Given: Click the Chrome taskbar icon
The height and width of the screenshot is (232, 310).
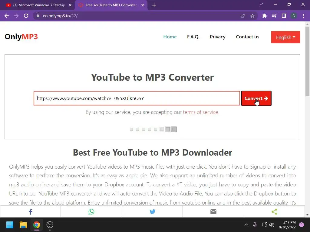Looking at the screenshot, I should [37, 225].
